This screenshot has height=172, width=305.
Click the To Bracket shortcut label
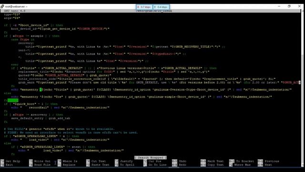tap(245, 161)
